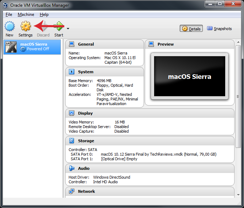Click the macOS Sierra OS X icon
Viewport: 244px width, 208px height.
pos(11,47)
